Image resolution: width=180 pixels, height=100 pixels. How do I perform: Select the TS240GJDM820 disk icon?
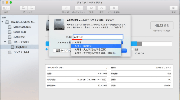click(7, 22)
